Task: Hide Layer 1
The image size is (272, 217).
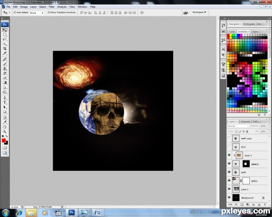Action: pos(229,189)
